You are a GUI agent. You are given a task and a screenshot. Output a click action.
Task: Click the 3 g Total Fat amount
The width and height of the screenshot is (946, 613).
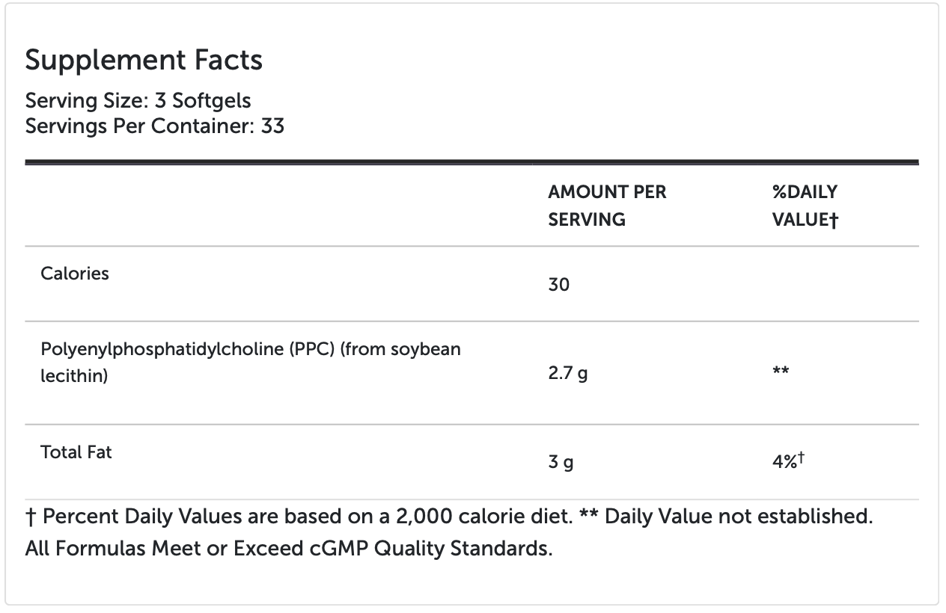coord(561,462)
